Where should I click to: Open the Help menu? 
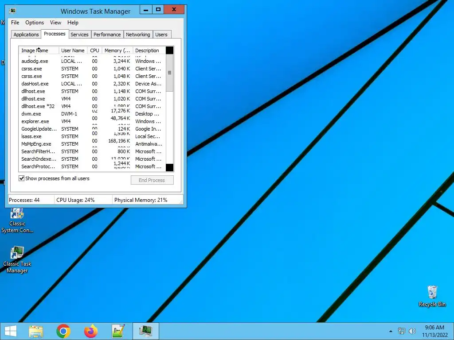click(73, 23)
